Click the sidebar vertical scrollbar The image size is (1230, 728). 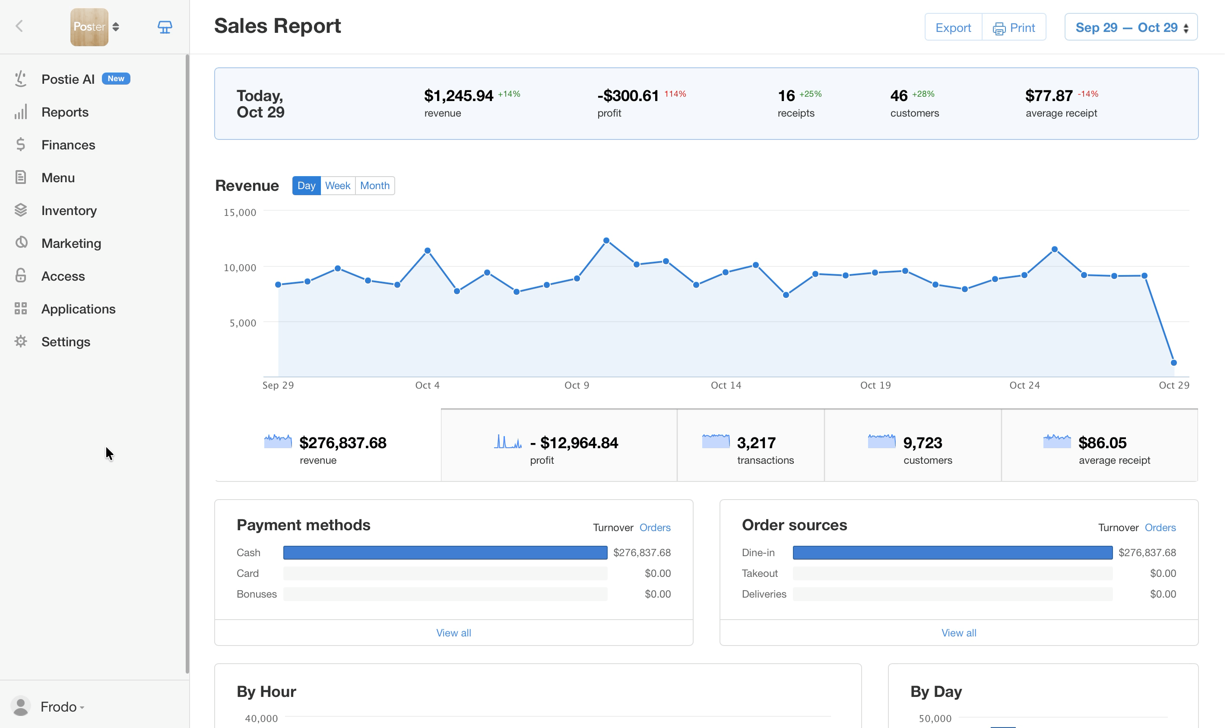click(187, 364)
